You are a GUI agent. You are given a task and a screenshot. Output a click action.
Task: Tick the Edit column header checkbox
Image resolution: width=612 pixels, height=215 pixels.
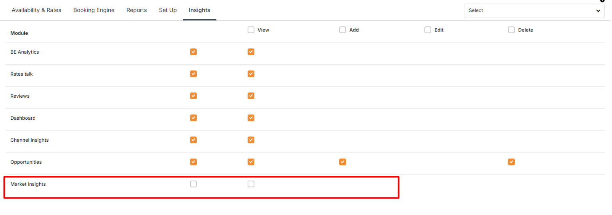428,30
